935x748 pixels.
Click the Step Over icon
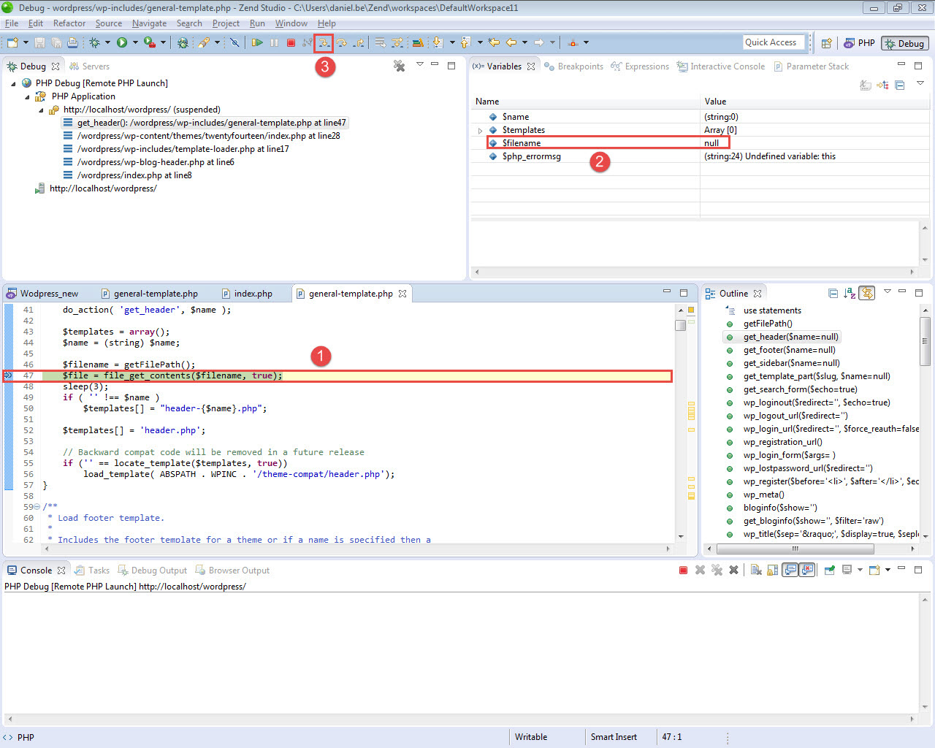click(340, 43)
